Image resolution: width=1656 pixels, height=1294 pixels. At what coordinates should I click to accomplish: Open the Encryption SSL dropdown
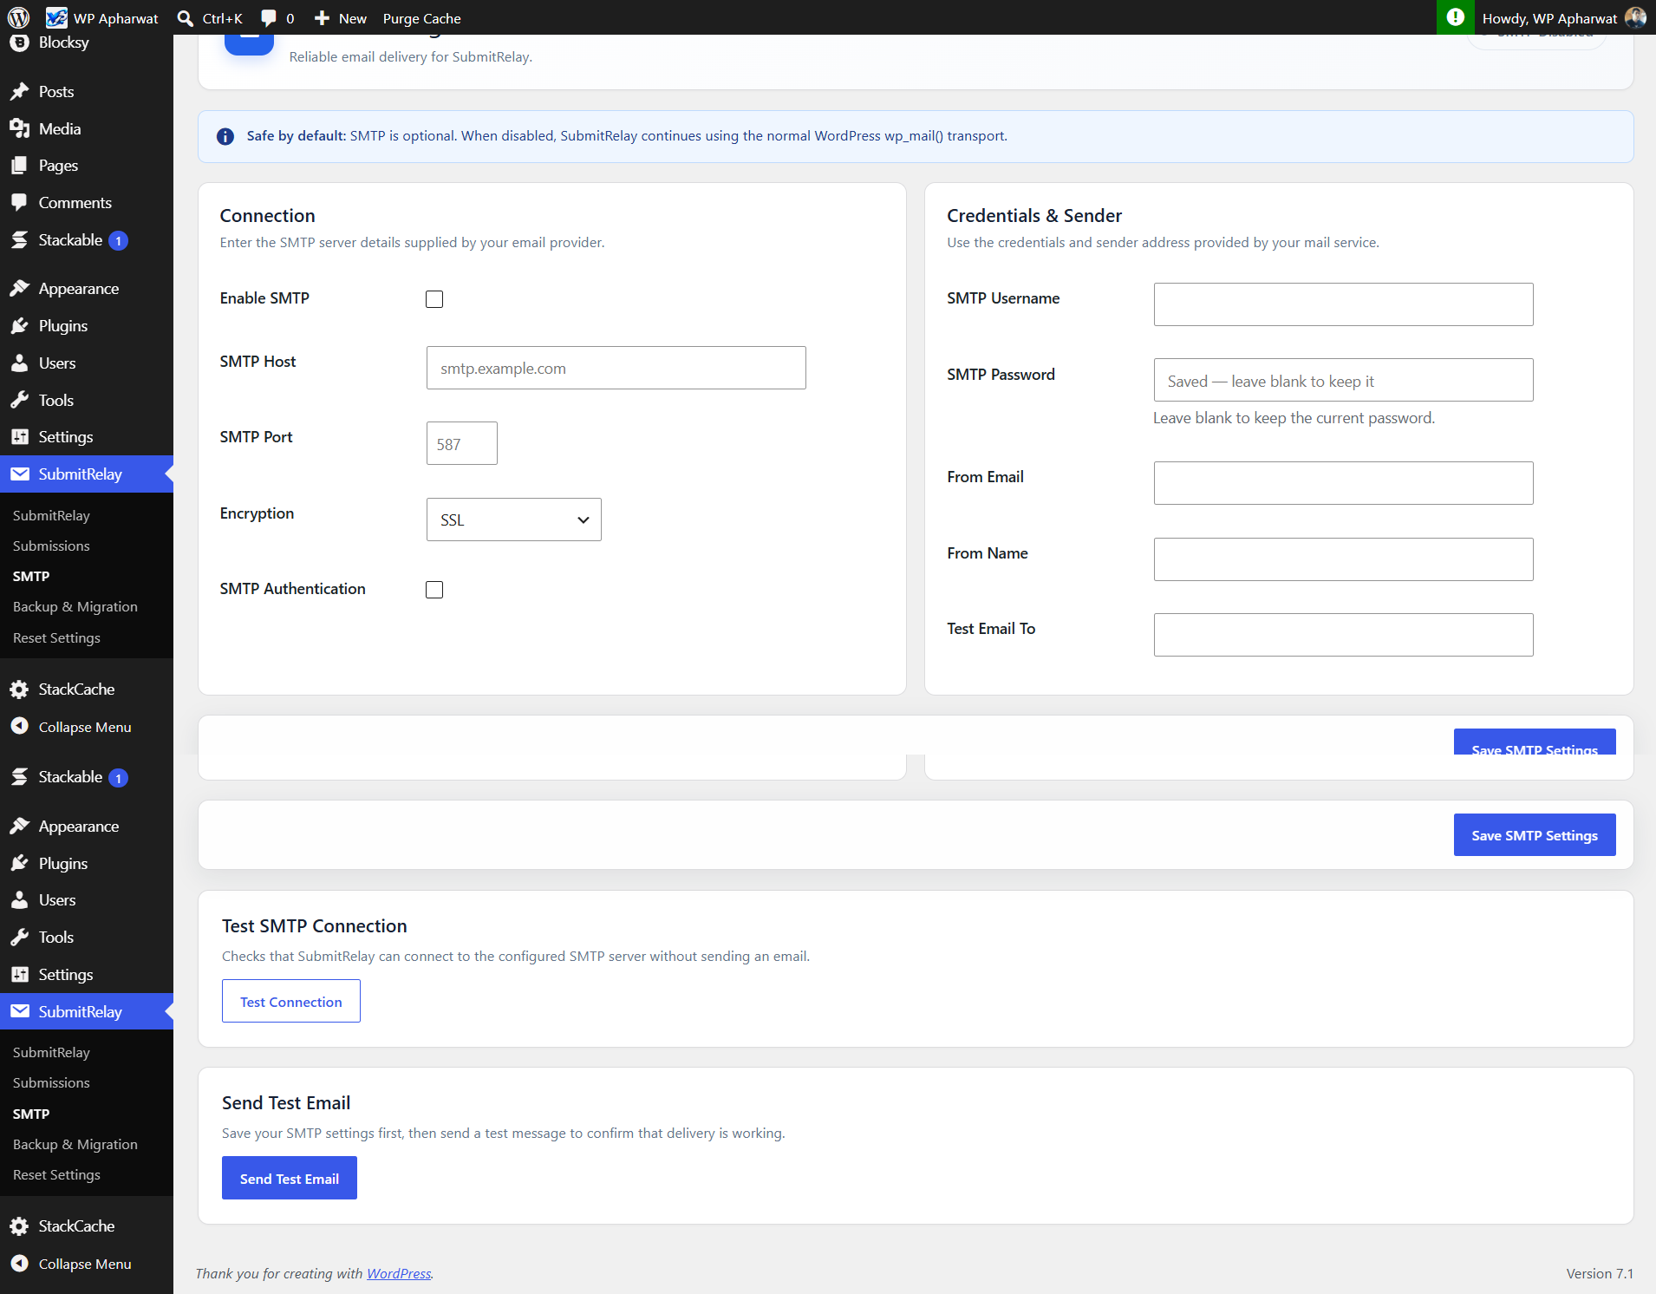click(x=514, y=520)
